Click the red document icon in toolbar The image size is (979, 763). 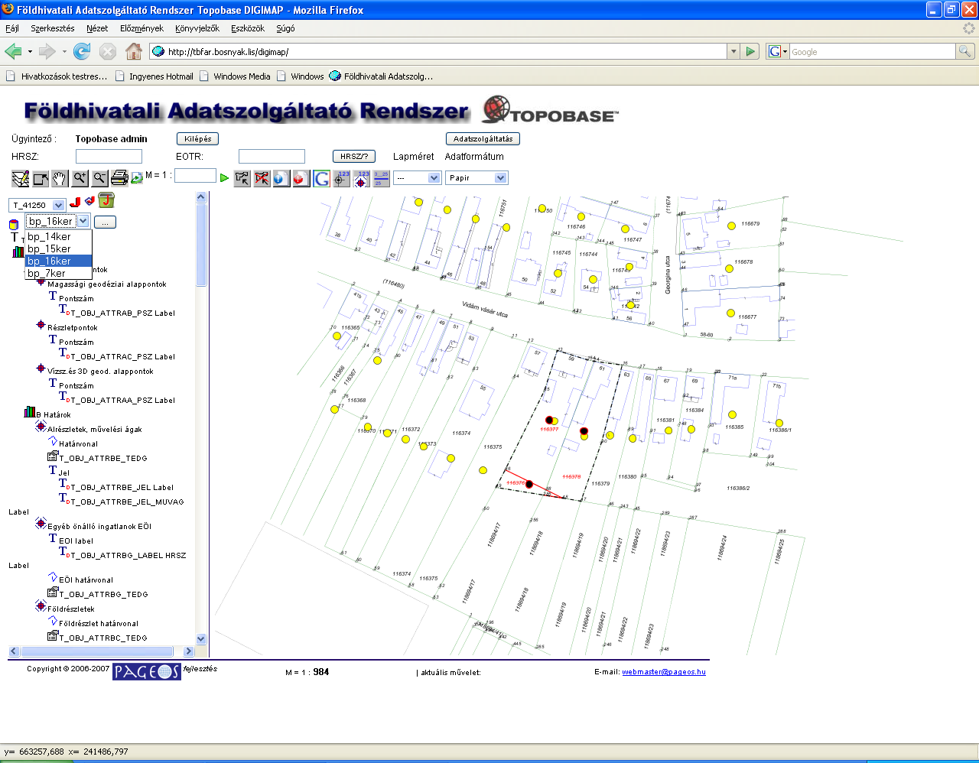click(x=301, y=178)
